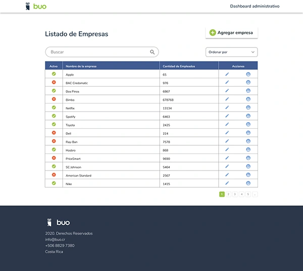Click the magnifier search icon
This screenshot has width=303, height=271.
coord(153,52)
